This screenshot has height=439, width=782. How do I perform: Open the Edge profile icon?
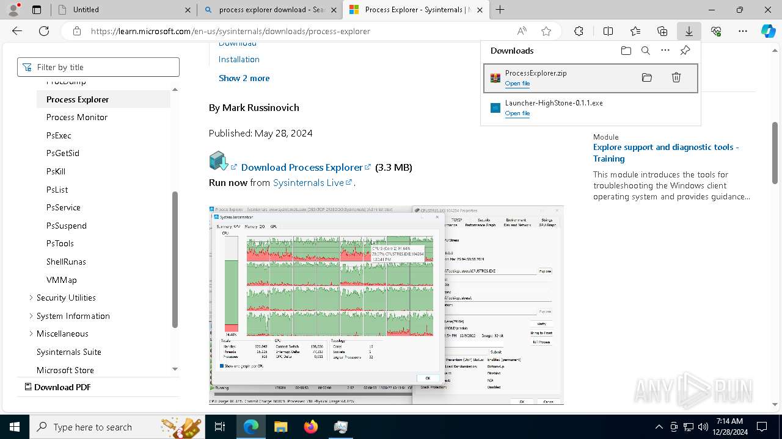[x=13, y=10]
